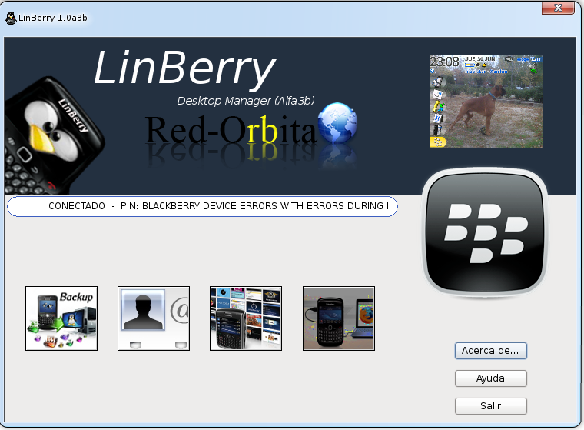This screenshot has height=430, width=584.
Task: Open the contacts silhouette icon
Action: tap(154, 318)
